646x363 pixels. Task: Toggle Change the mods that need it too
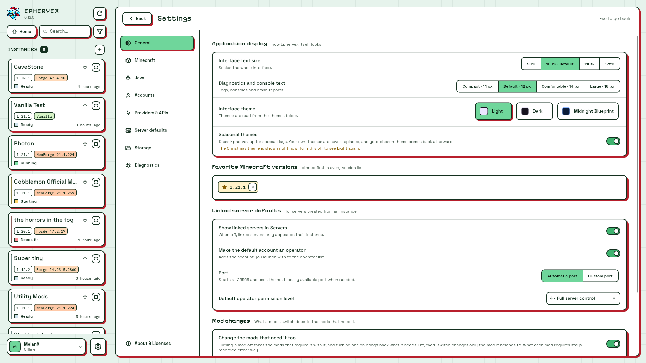[613, 344]
